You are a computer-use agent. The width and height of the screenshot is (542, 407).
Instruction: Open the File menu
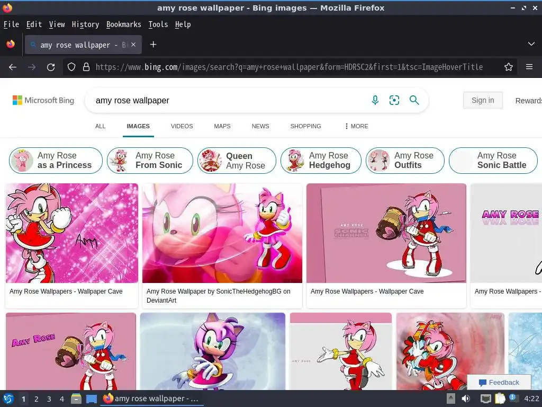pos(11,24)
